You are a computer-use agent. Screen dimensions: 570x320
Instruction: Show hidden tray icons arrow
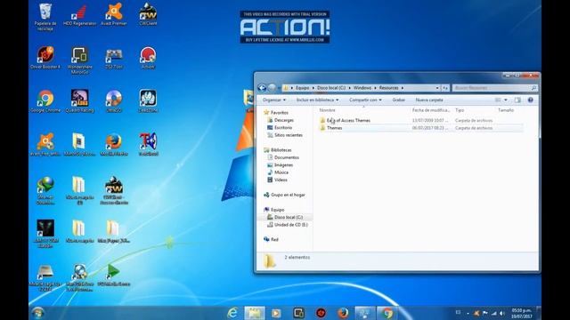[468, 314]
